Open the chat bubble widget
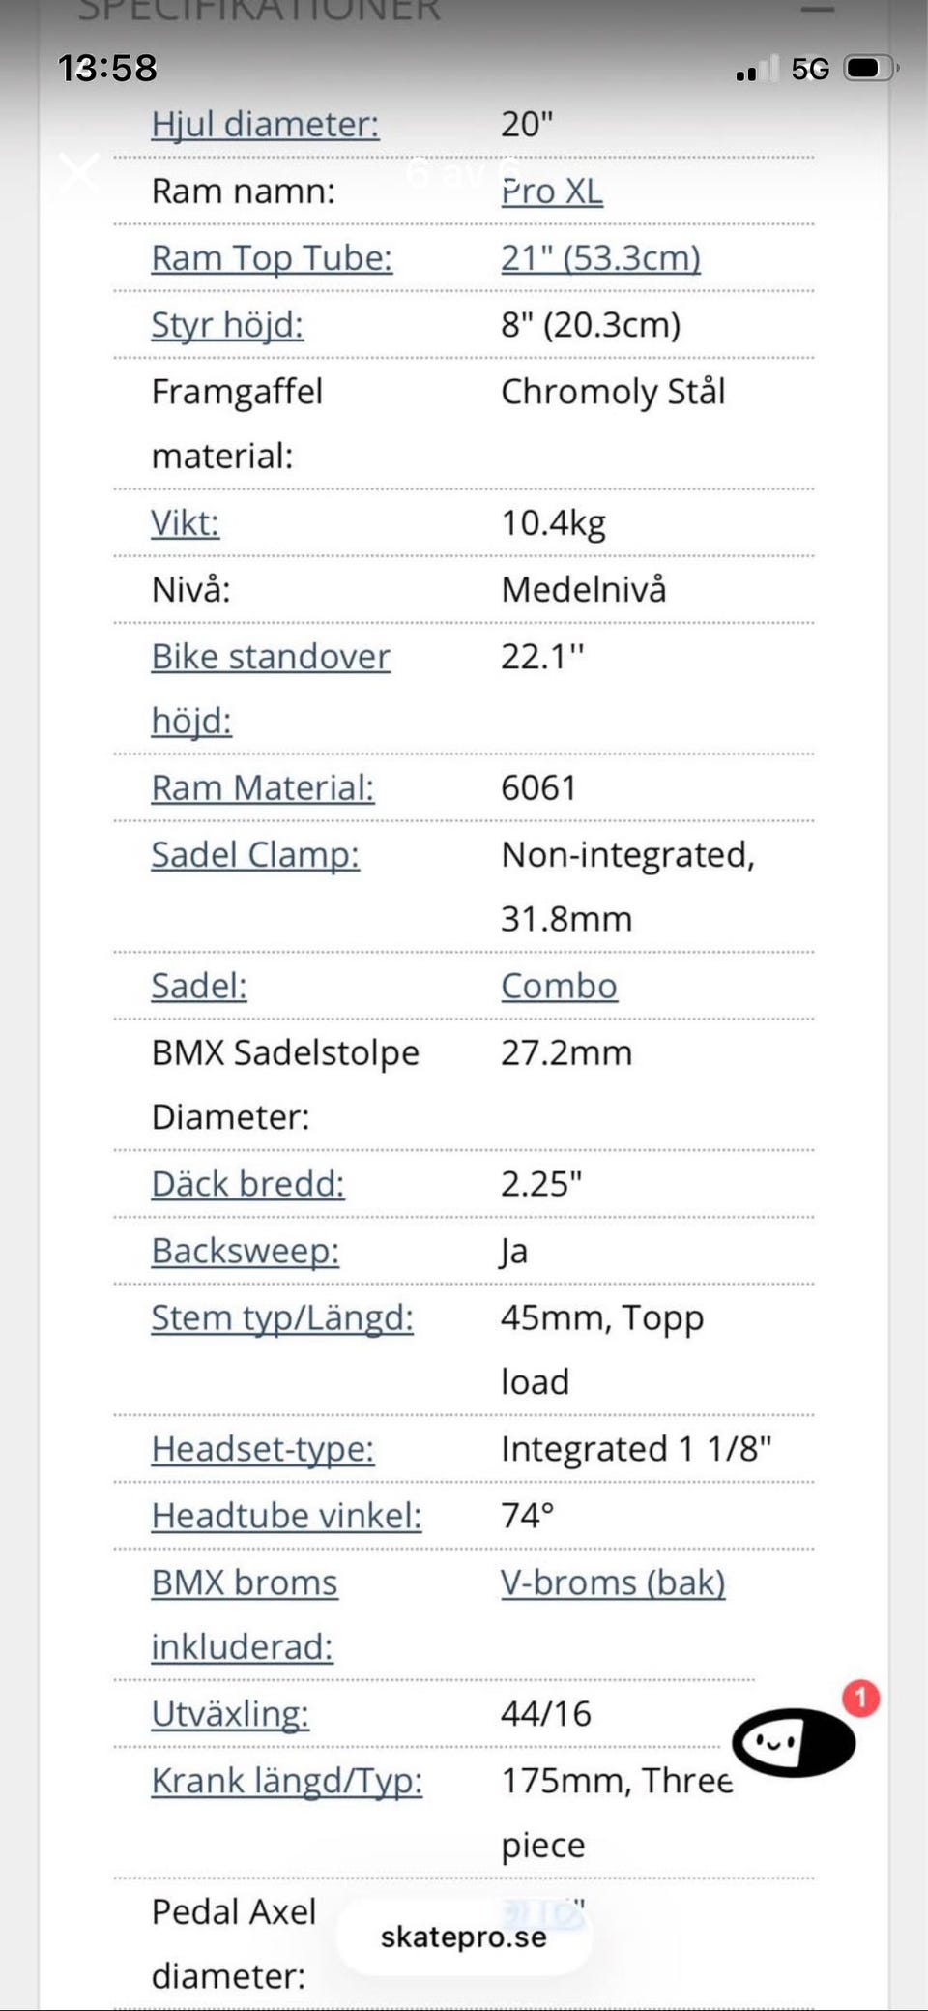The width and height of the screenshot is (928, 2011). tap(794, 1742)
